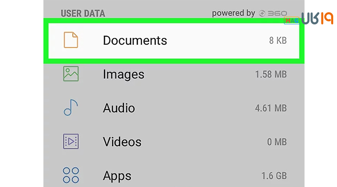Open the Videos film icon
Image resolution: width=337 pixels, height=187 pixels.
[71, 142]
